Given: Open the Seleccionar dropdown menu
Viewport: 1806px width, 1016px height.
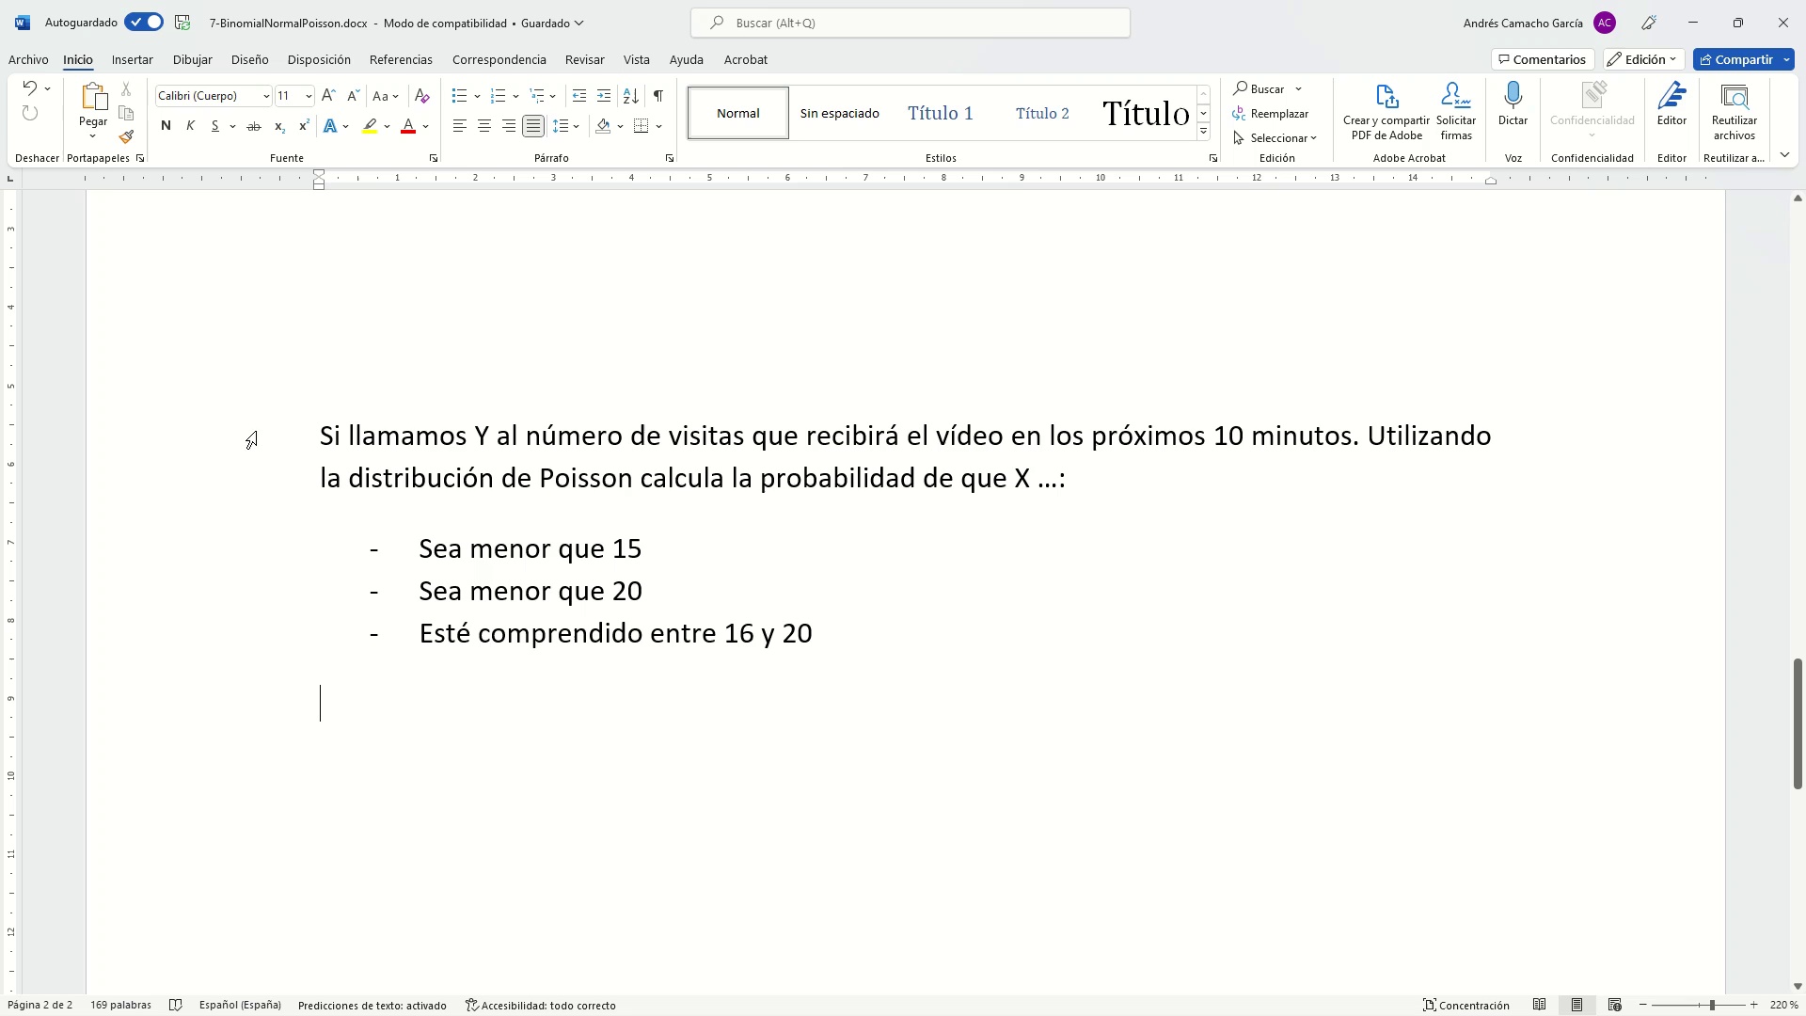Looking at the screenshot, I should (x=1279, y=138).
